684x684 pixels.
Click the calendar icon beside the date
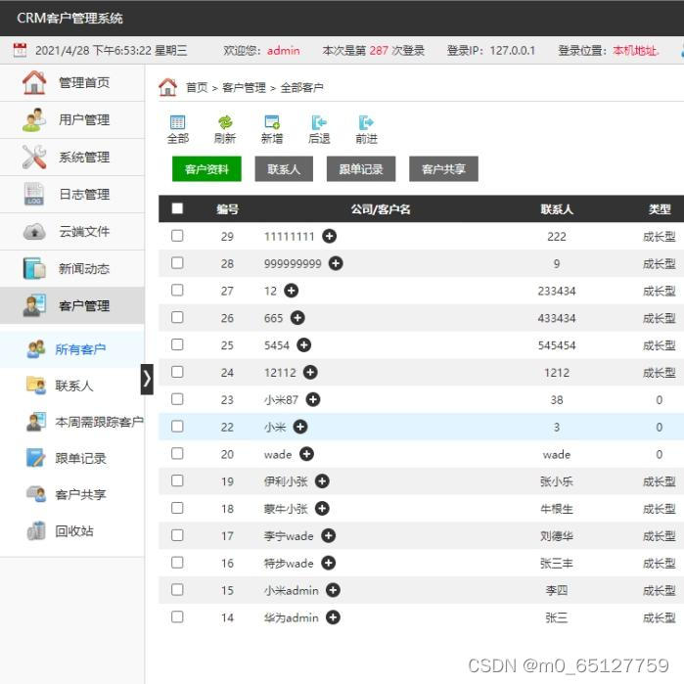(x=20, y=50)
